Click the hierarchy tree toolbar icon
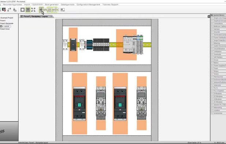Viewport: 226px width, 144px height. tap(15, 10)
